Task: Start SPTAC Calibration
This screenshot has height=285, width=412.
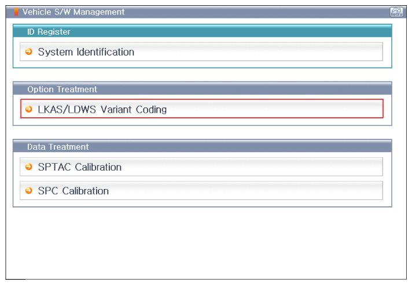Action: coord(79,167)
